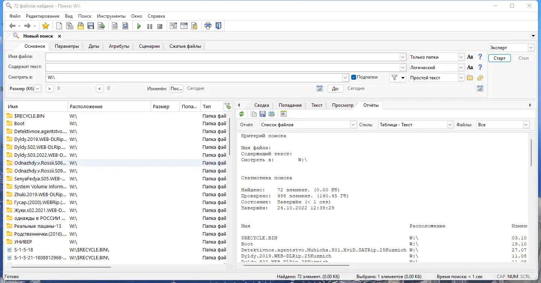Refresh the report with the green arrows icon
Image resolution: width=541 pixels, height=283 pixels.
click(x=242, y=114)
